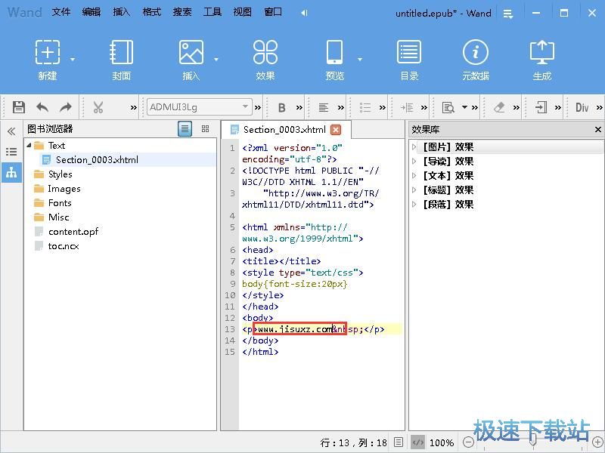The height and width of the screenshot is (453, 605).
Task: Click the zoom out minus button
Action: tap(469, 442)
